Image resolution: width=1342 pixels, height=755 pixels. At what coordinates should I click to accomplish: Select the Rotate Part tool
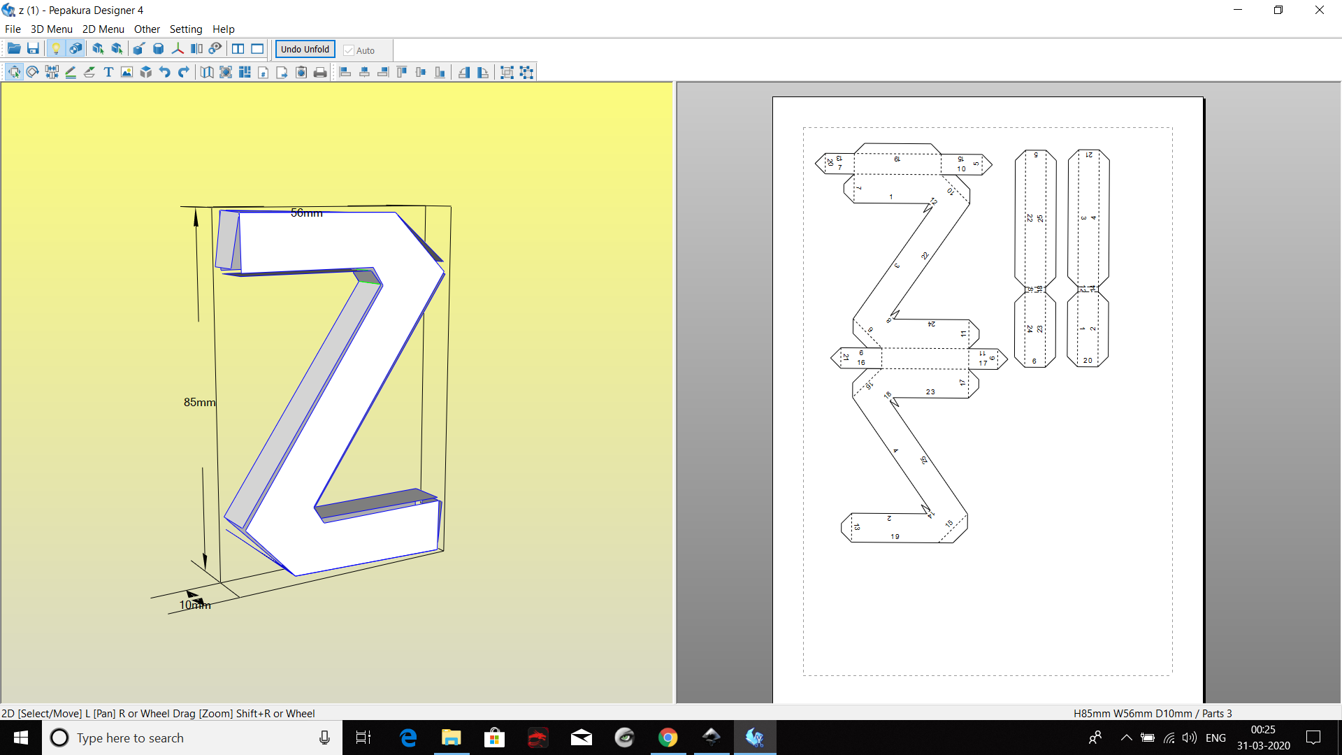[x=32, y=72]
